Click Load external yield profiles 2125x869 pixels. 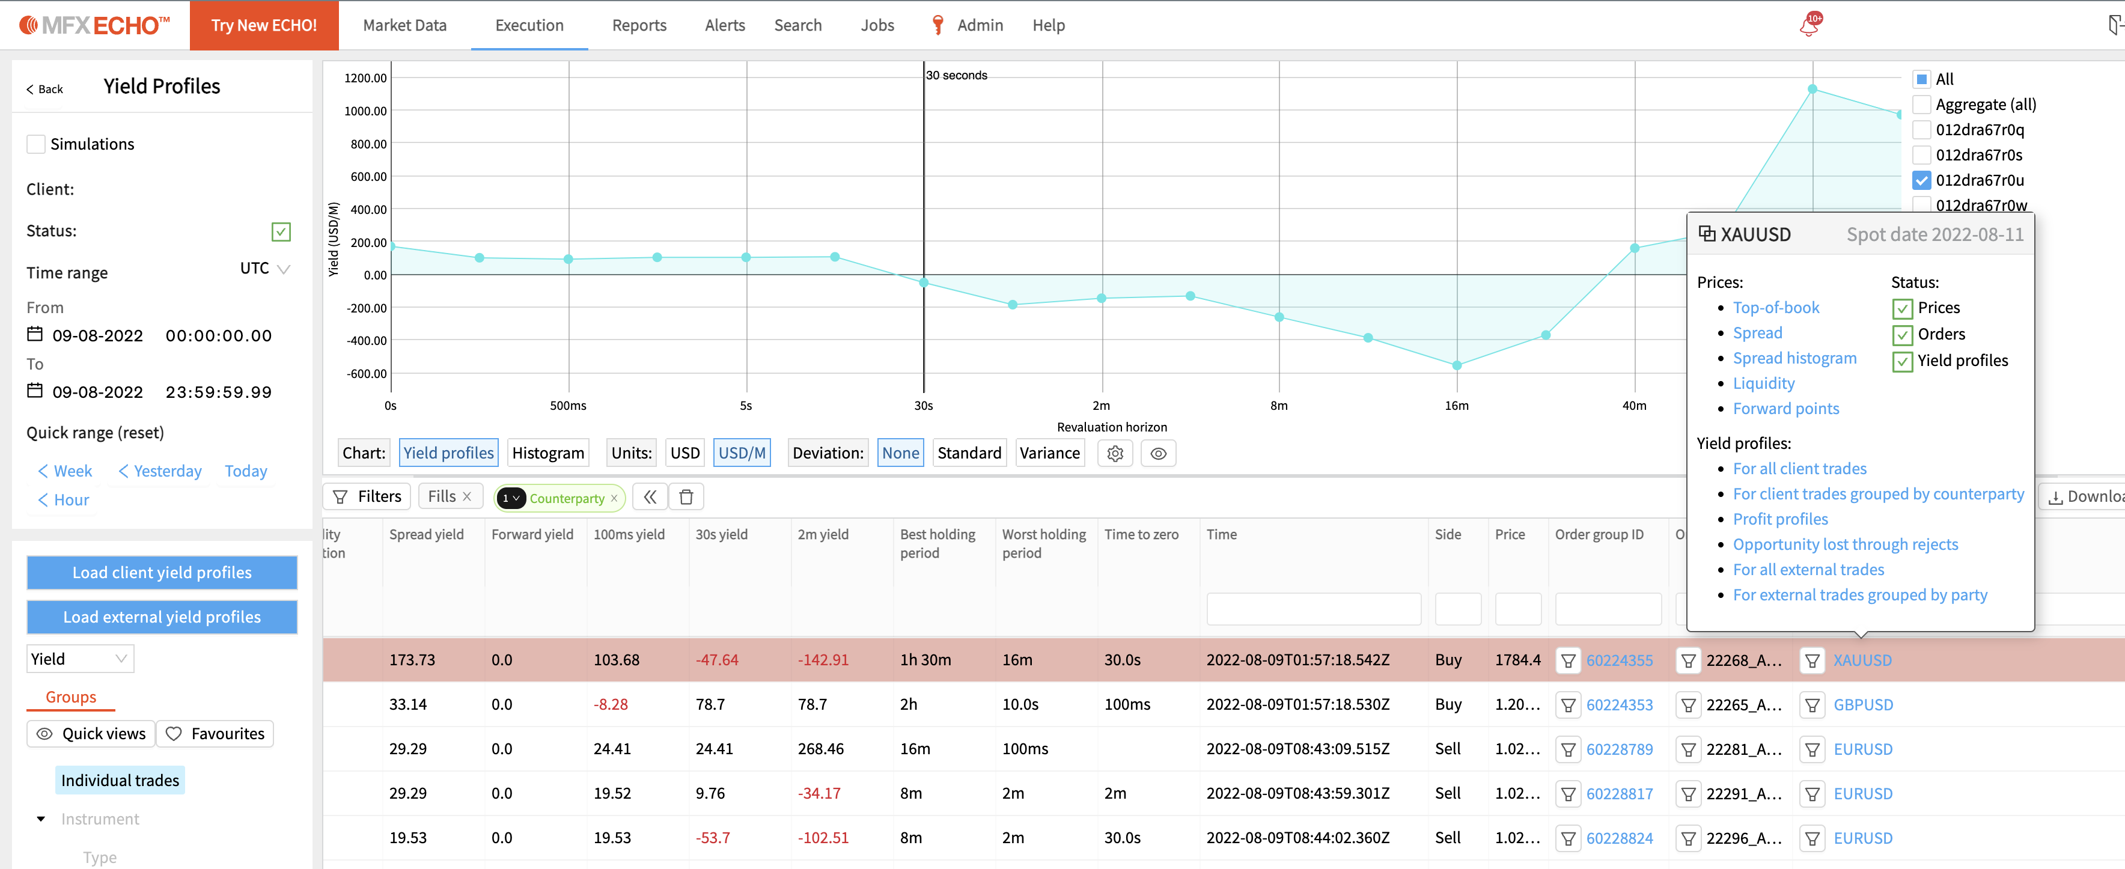click(162, 617)
